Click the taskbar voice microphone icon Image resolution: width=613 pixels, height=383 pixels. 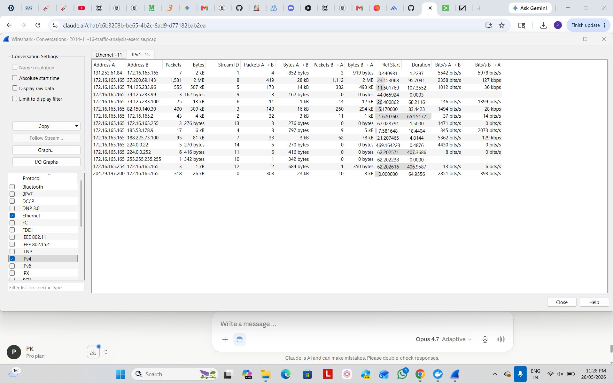(520, 374)
